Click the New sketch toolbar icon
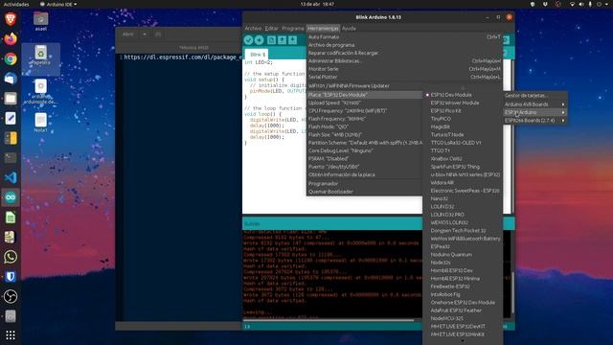 [x=271, y=40]
